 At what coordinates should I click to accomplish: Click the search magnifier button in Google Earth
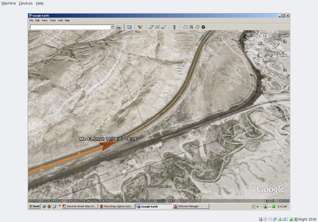(x=118, y=27)
